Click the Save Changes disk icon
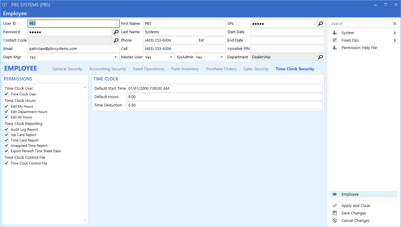 coord(335,213)
